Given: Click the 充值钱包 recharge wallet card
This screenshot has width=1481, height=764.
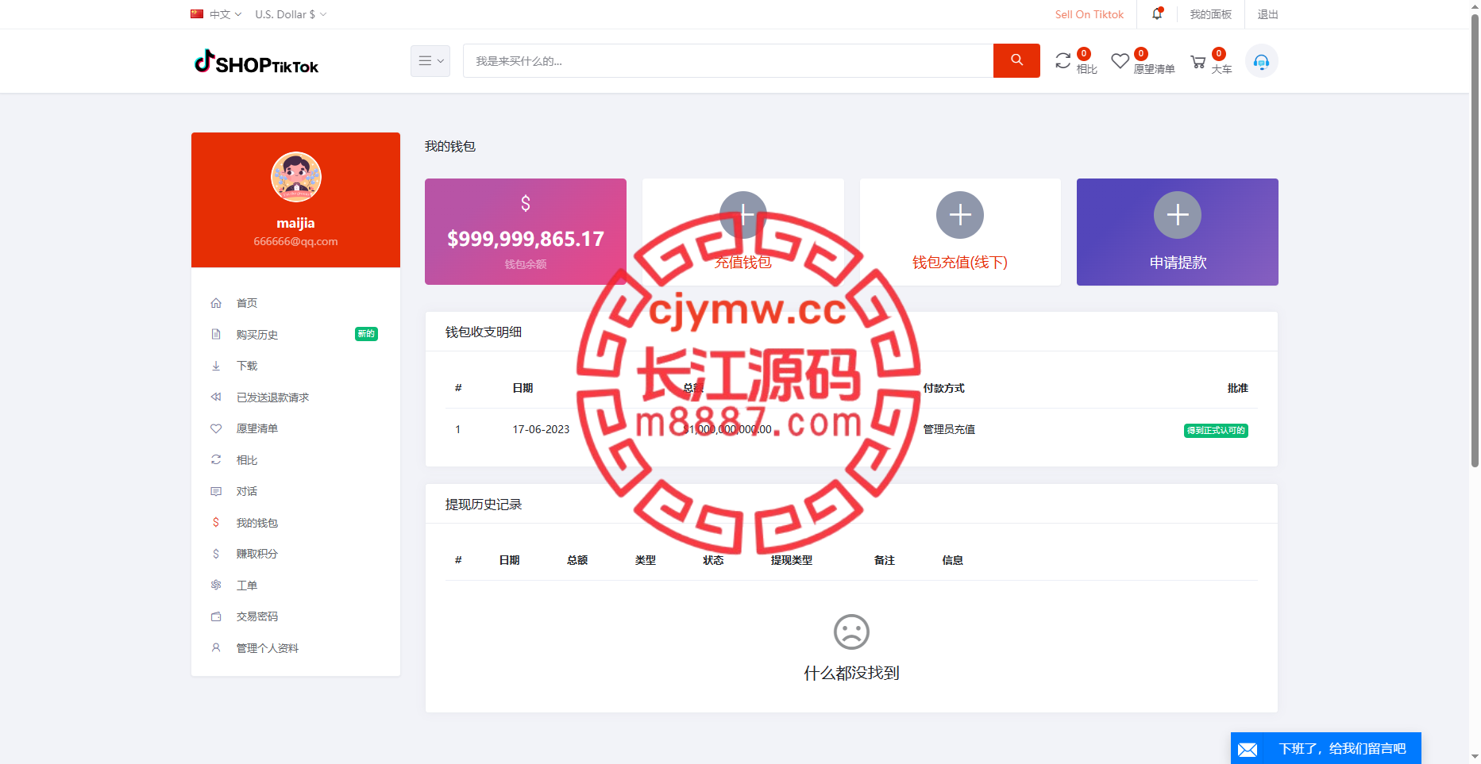Looking at the screenshot, I should click(x=743, y=232).
